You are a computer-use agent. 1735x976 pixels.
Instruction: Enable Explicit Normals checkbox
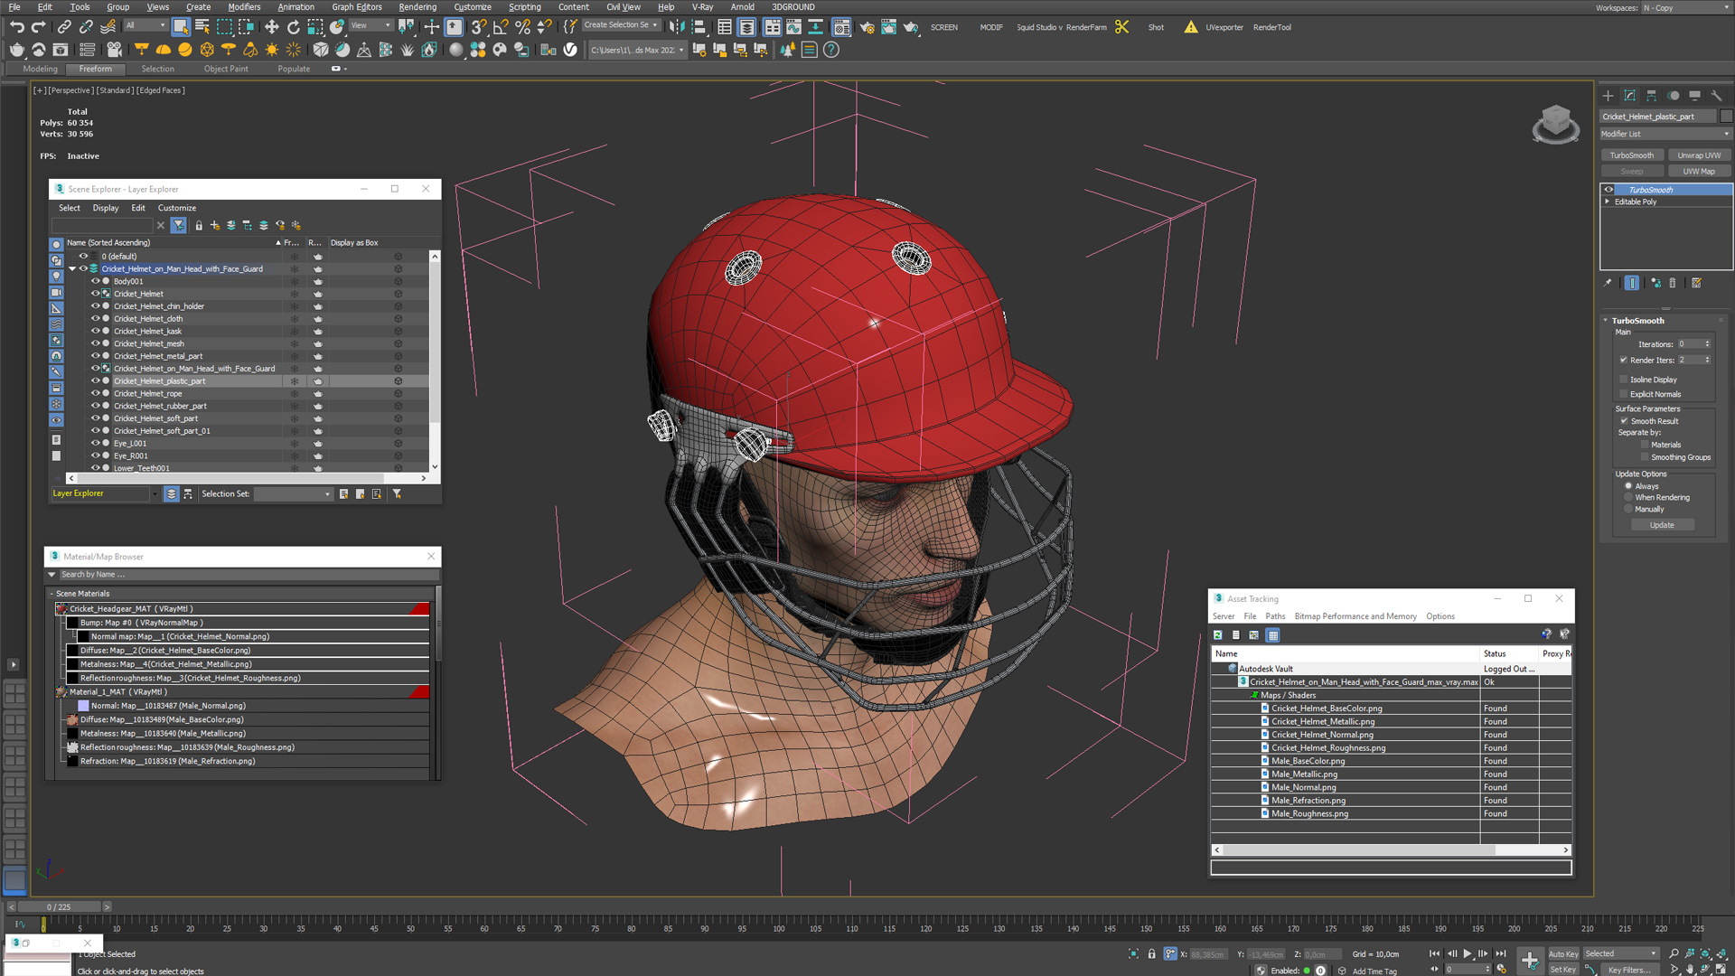coord(1624,394)
